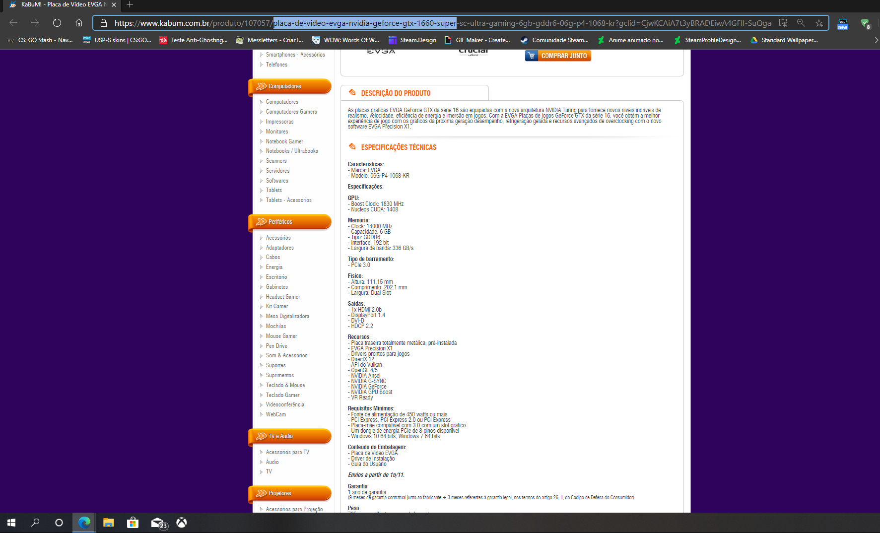Open Teclado Gamer category link

[283, 395]
